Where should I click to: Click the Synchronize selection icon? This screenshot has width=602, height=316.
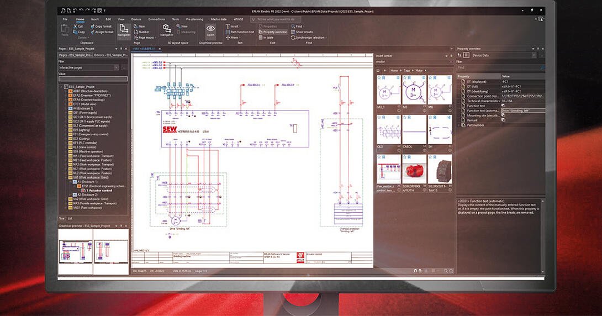(x=293, y=38)
